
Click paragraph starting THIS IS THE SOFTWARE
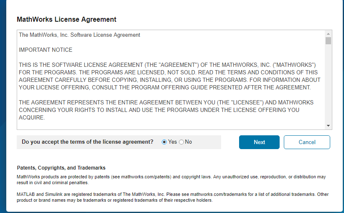pyautogui.click(x=170, y=76)
